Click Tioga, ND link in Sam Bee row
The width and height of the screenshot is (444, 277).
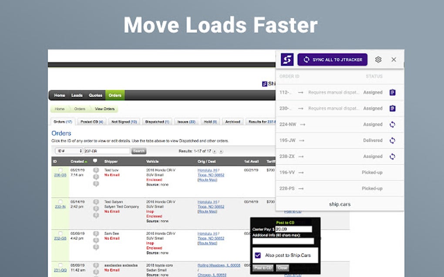tap(211, 238)
